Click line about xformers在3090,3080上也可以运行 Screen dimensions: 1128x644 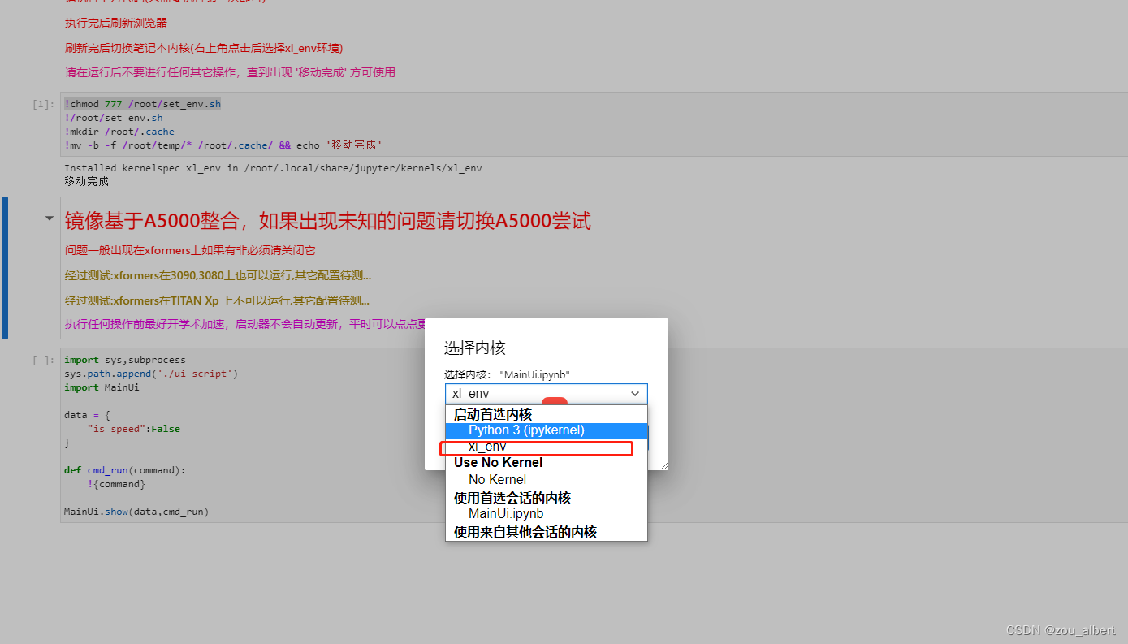(218, 275)
